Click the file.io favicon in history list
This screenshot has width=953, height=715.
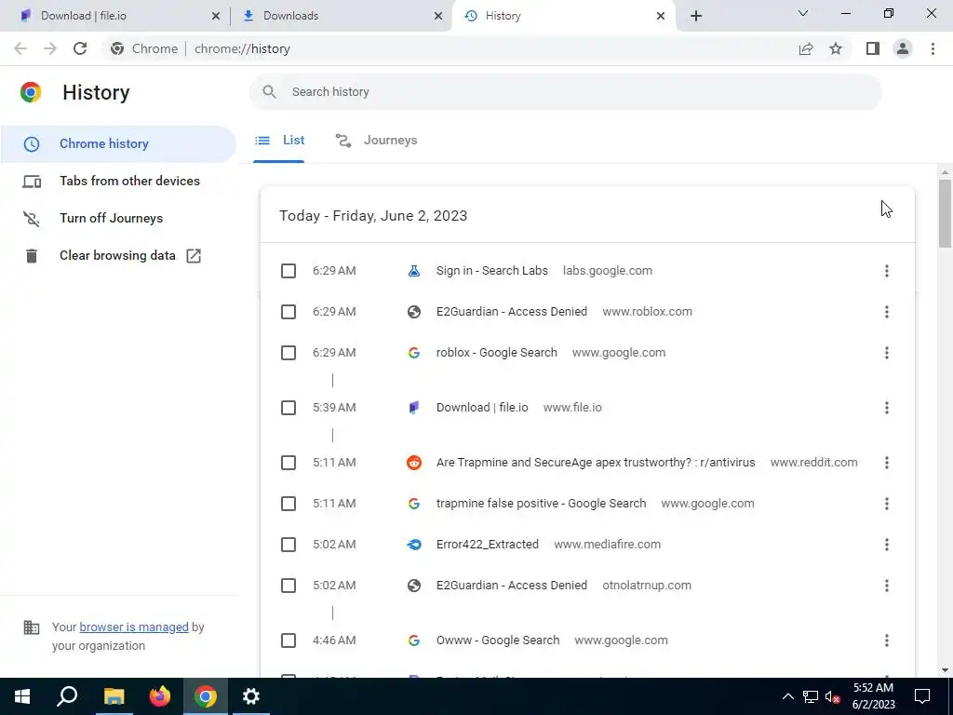pyautogui.click(x=414, y=408)
